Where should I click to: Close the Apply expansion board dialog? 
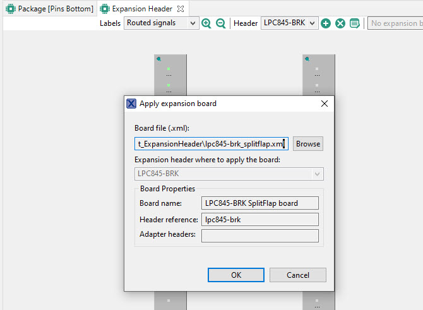pyautogui.click(x=325, y=104)
